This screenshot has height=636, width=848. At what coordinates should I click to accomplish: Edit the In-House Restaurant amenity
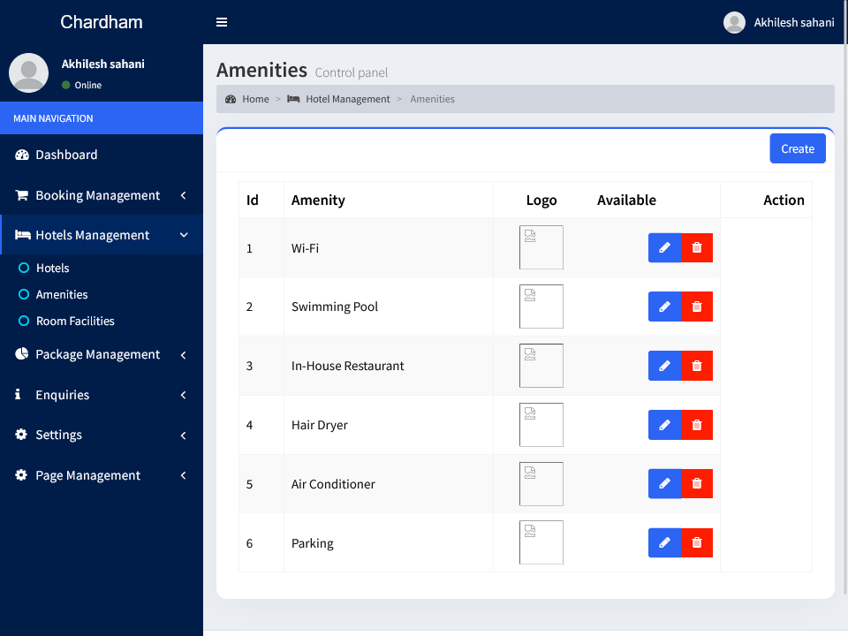[664, 366]
